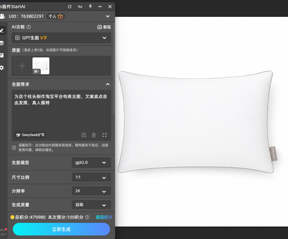Image resolution: width=288 pixels, height=239 pixels.
Task: Click the crown membership badge
Action: [60, 16]
